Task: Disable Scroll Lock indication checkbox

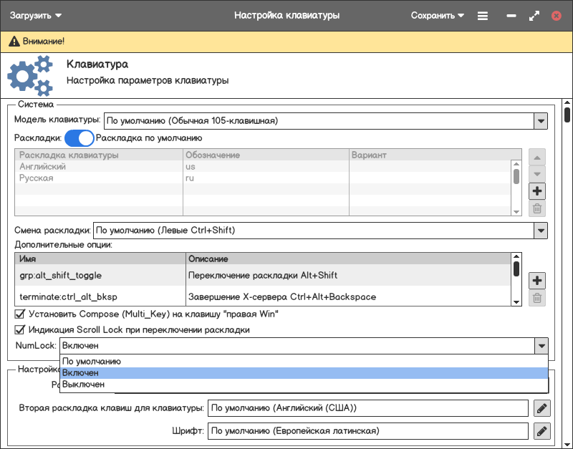Action: 20,330
